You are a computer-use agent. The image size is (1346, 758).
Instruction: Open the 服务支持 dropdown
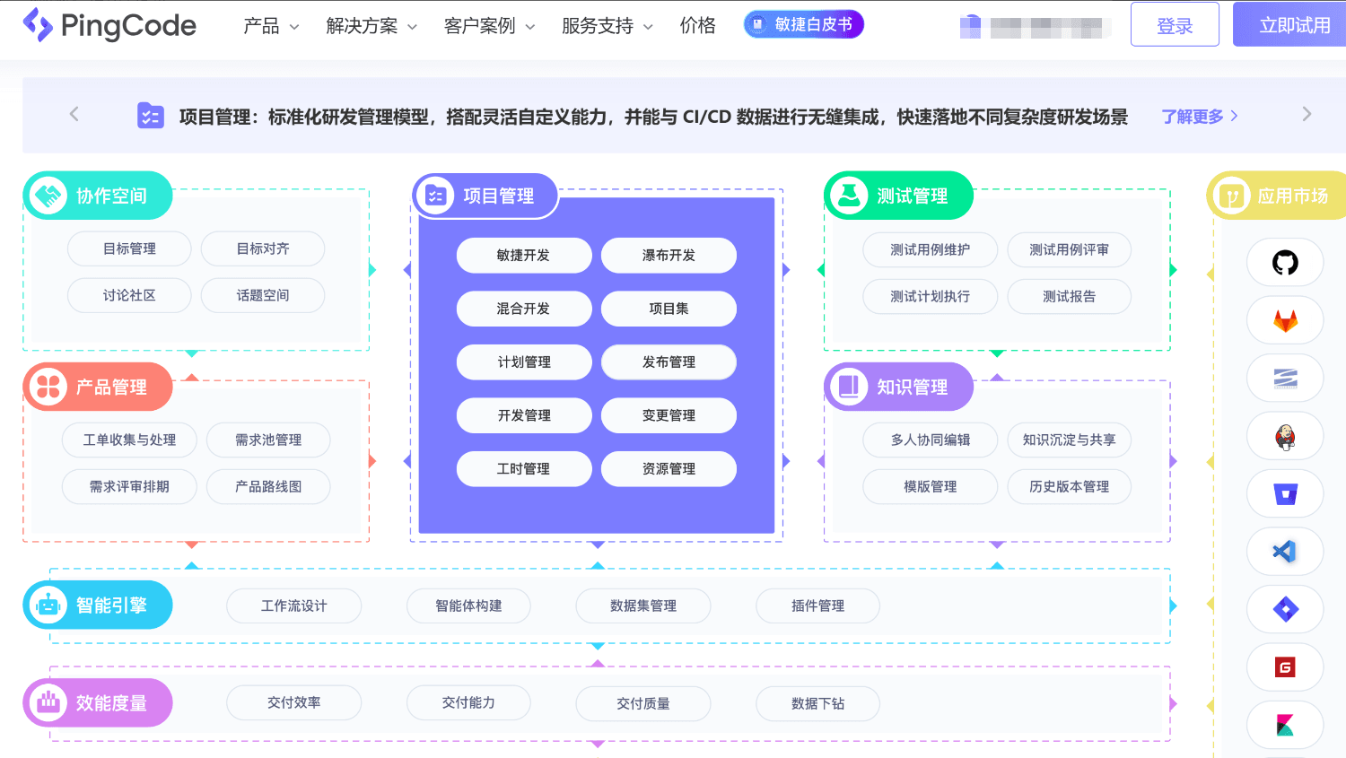pyautogui.click(x=607, y=26)
